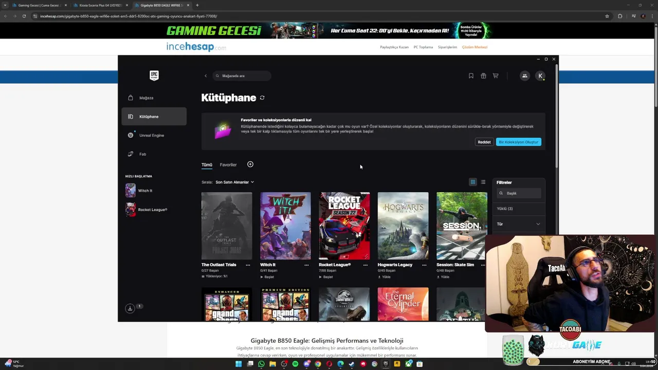Open Unreal Engine sidebar item
Viewport: 658px width, 370px height.
pyautogui.click(x=154, y=135)
